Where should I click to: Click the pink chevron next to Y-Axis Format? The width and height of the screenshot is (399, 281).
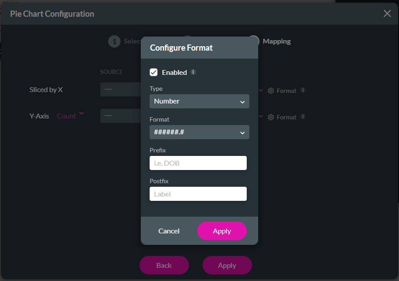(x=262, y=116)
